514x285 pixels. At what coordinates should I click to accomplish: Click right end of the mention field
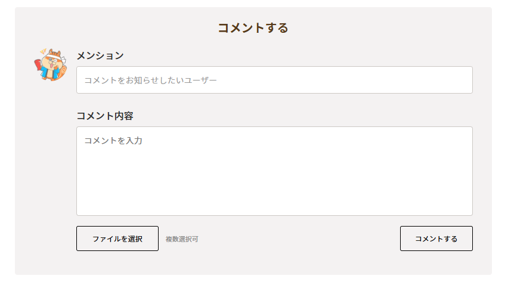pyautogui.click(x=459, y=80)
